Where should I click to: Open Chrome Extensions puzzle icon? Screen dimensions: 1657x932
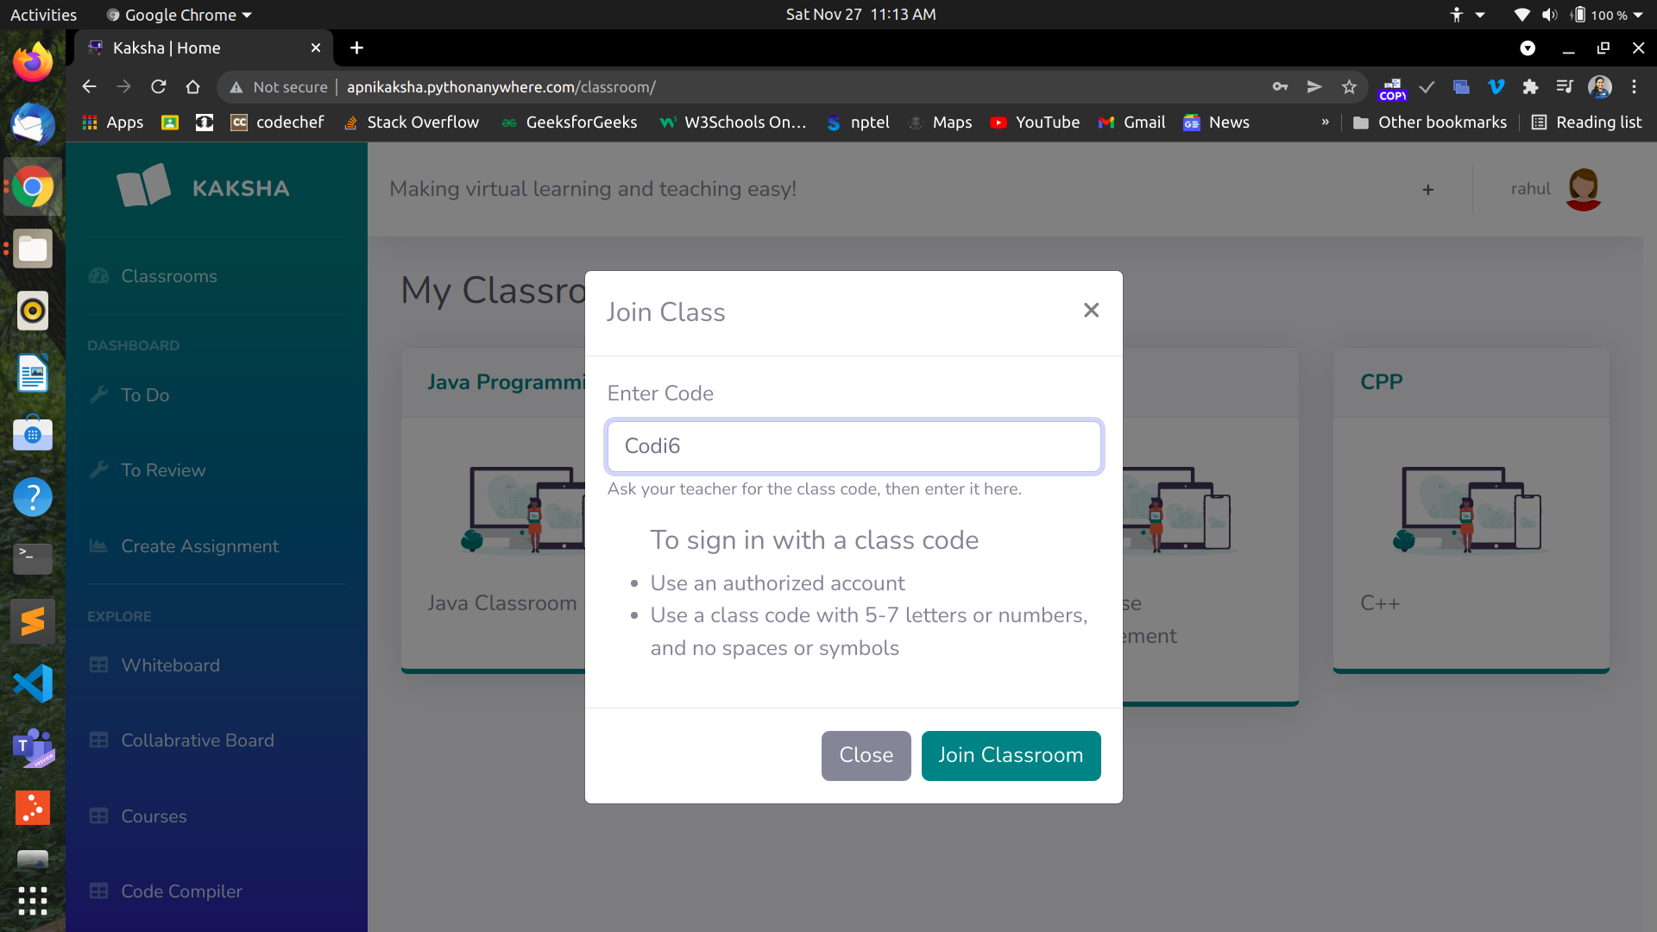tap(1530, 87)
